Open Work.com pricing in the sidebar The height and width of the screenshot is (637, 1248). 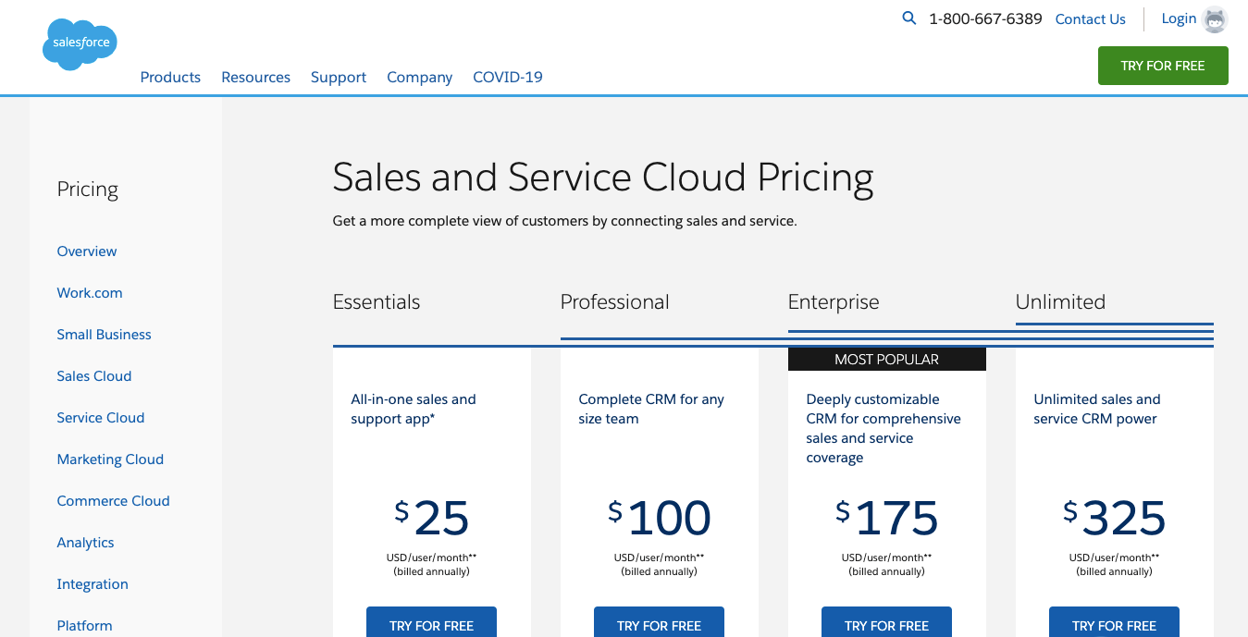[90, 293]
